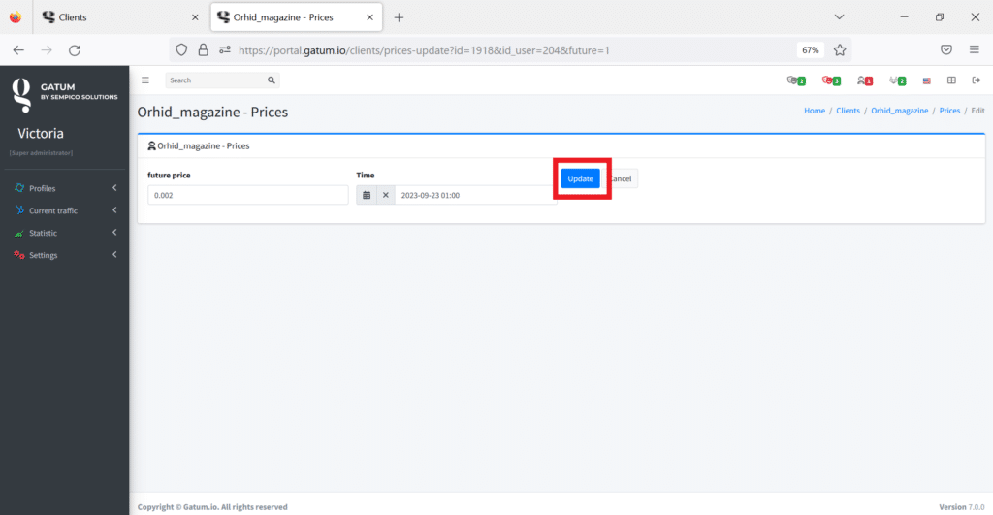This screenshot has height=515, width=993.
Task: Open the user notification icon with red badge
Action: [864, 80]
